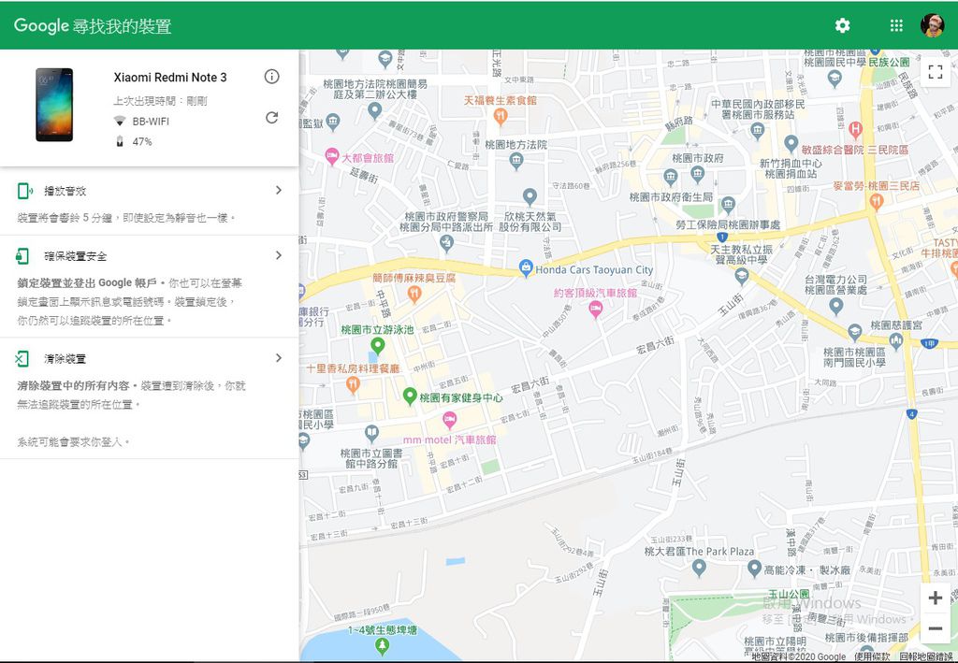The height and width of the screenshot is (663, 958).
Task: Click the 播放音效 phone ringing icon
Action: point(24,191)
